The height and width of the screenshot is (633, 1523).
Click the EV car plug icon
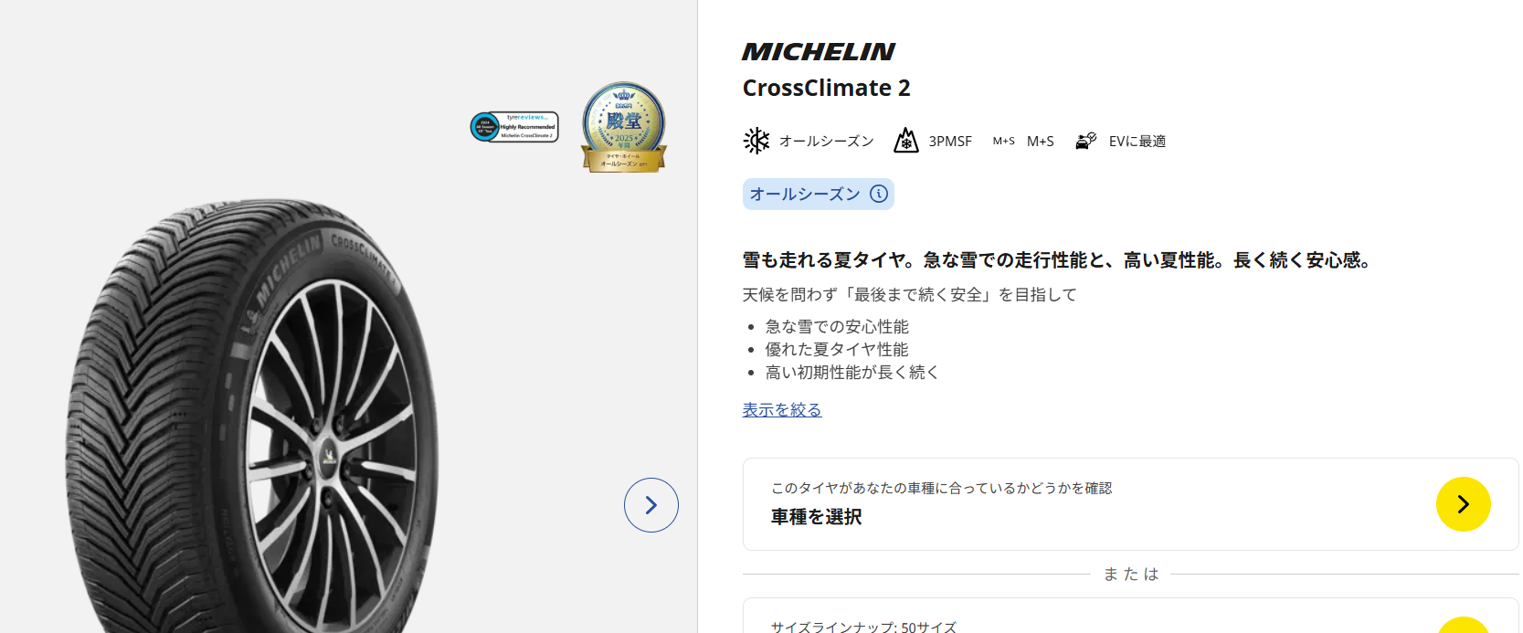[x=1086, y=141]
